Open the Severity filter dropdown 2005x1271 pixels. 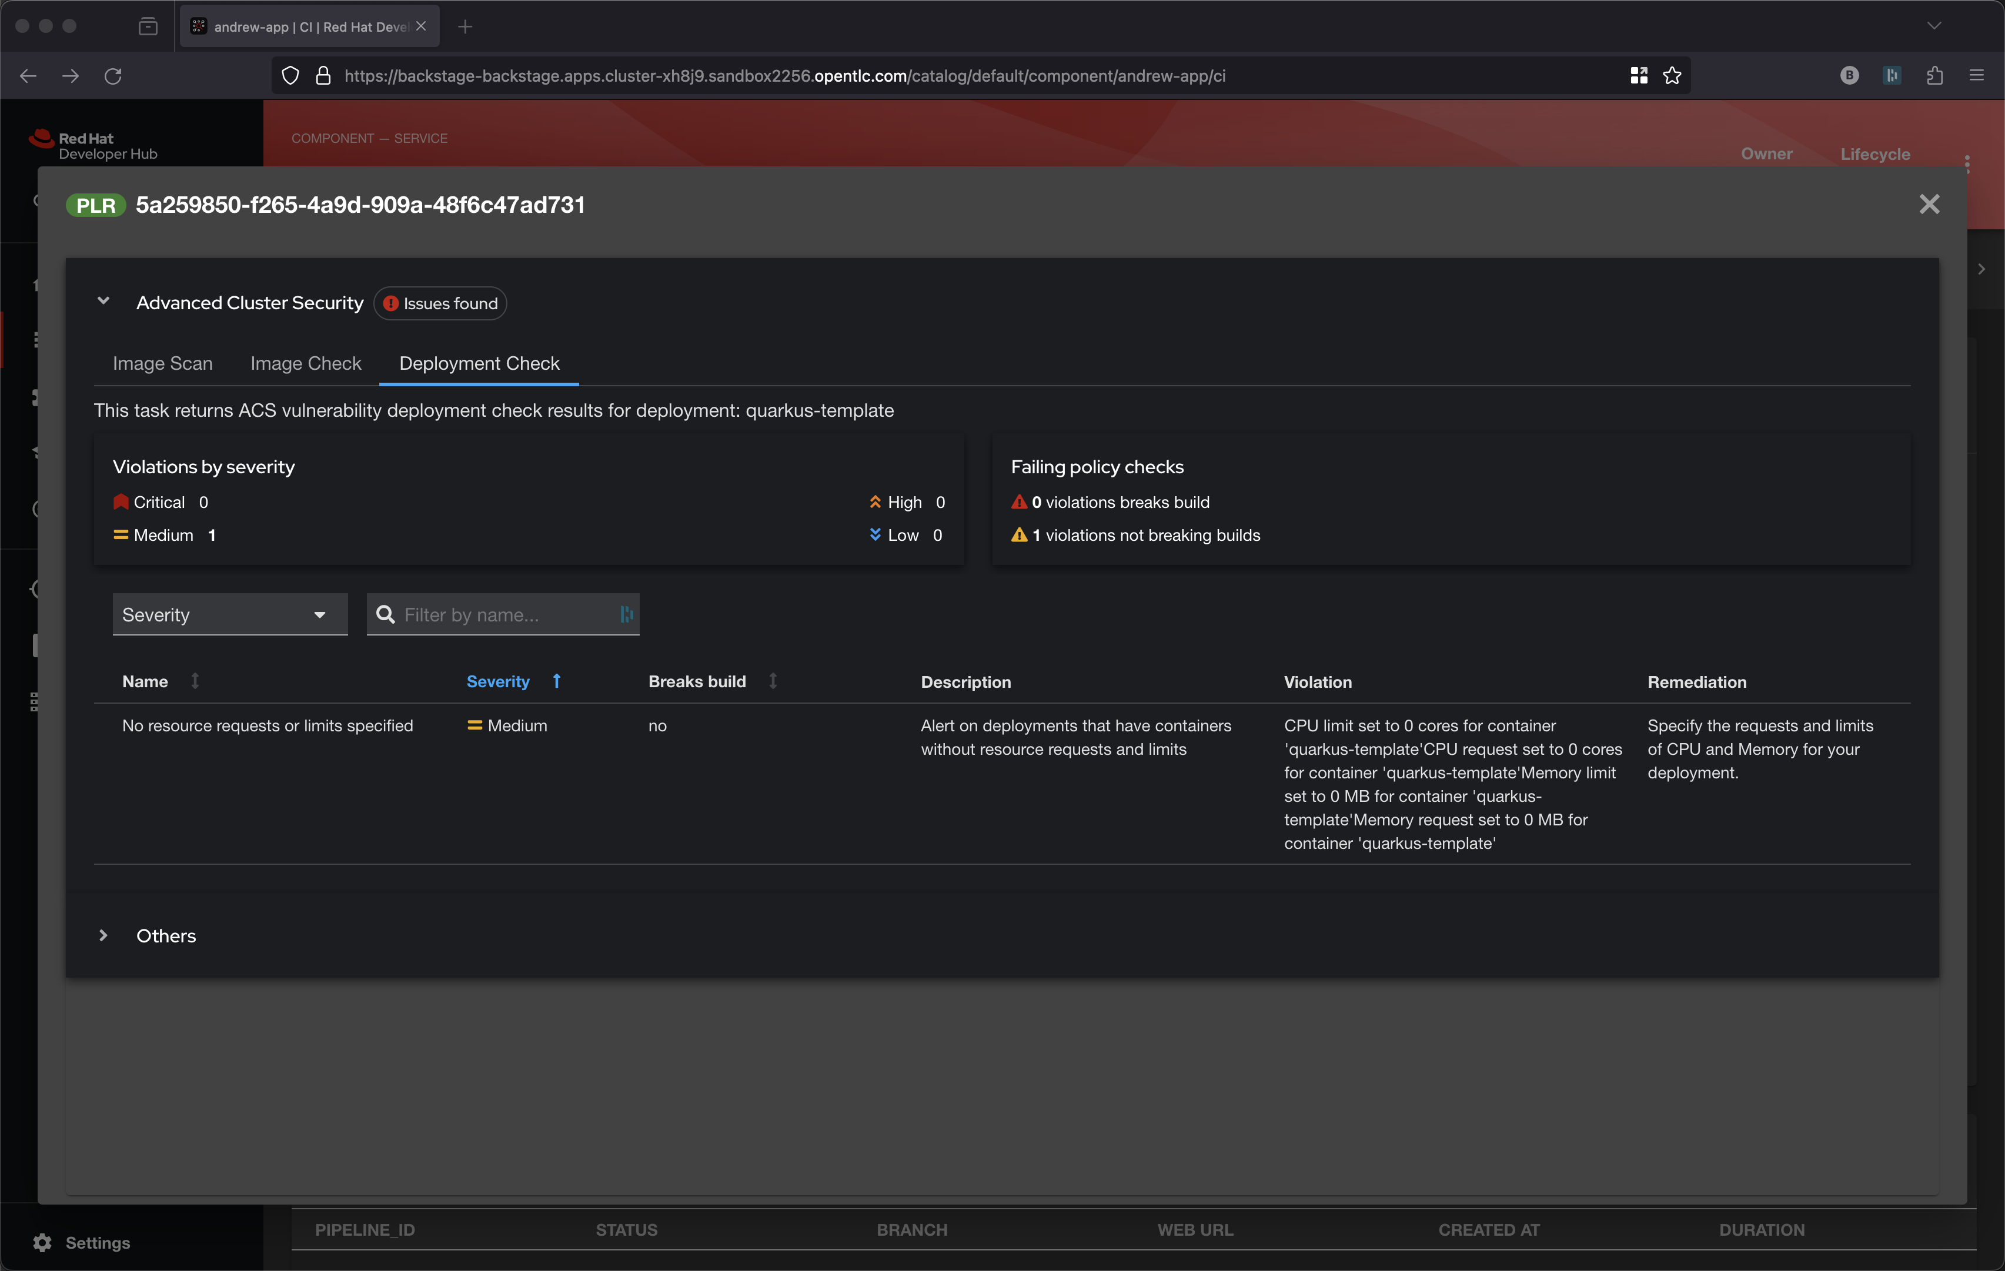point(230,614)
